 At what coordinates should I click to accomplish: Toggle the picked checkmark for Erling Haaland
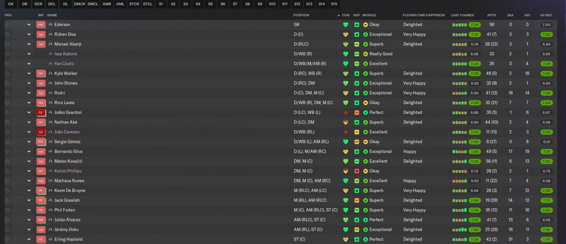pyautogui.click(x=7, y=239)
